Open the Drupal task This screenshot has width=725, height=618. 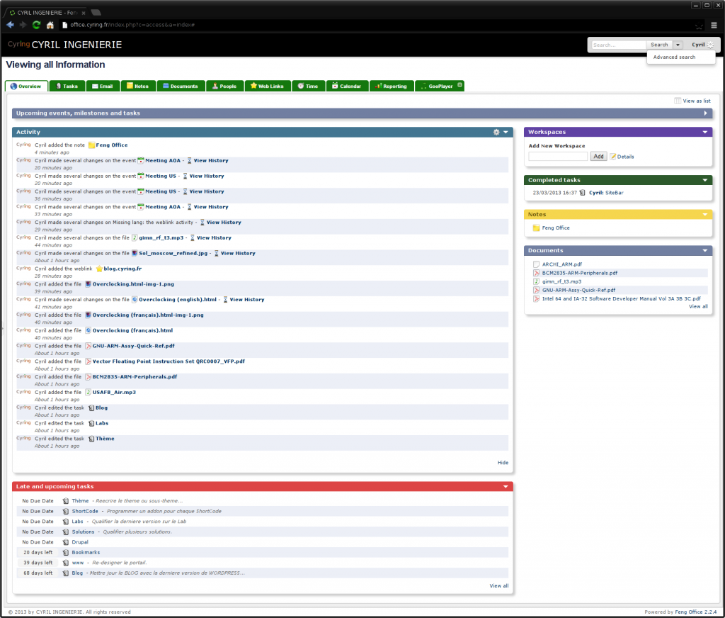(80, 542)
